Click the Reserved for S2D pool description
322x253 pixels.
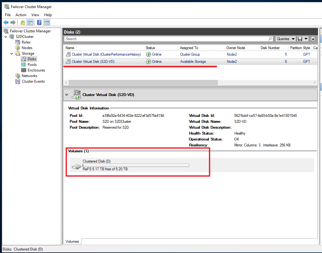pyautogui.click(x=116, y=127)
